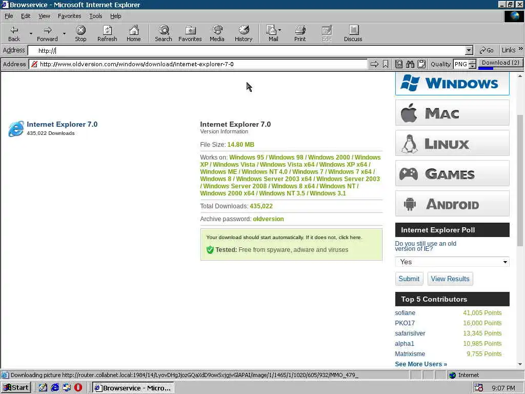Click the Browservice go arrow icon
525x394 pixels.
tap(374, 64)
